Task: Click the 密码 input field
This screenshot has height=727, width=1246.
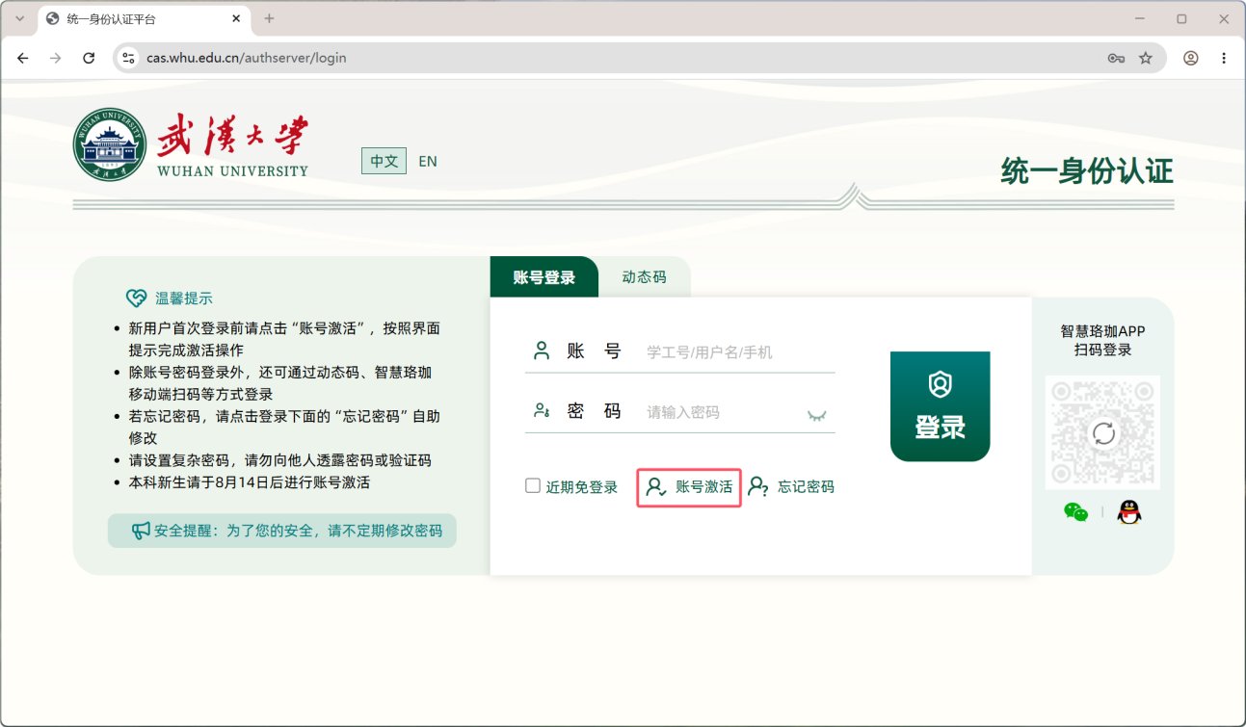Action: (724, 412)
